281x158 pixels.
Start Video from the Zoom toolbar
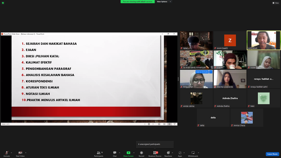pyautogui.click(x=20, y=154)
